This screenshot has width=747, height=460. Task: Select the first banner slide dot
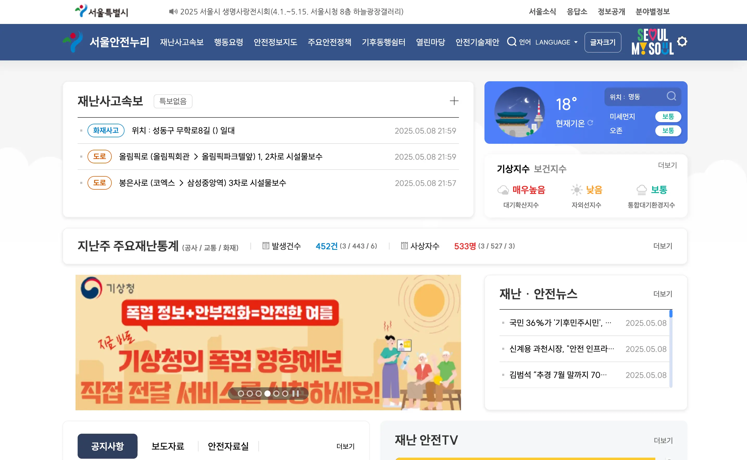pos(241,393)
